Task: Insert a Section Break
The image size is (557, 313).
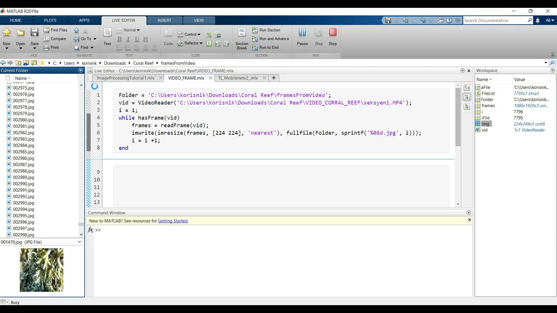Action: pyautogui.click(x=242, y=38)
